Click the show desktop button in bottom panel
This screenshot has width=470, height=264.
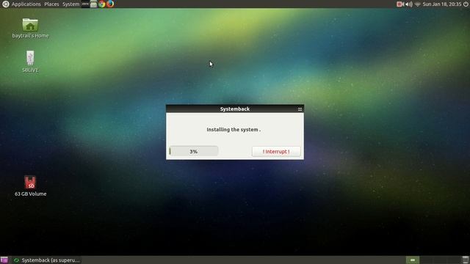point(4,260)
